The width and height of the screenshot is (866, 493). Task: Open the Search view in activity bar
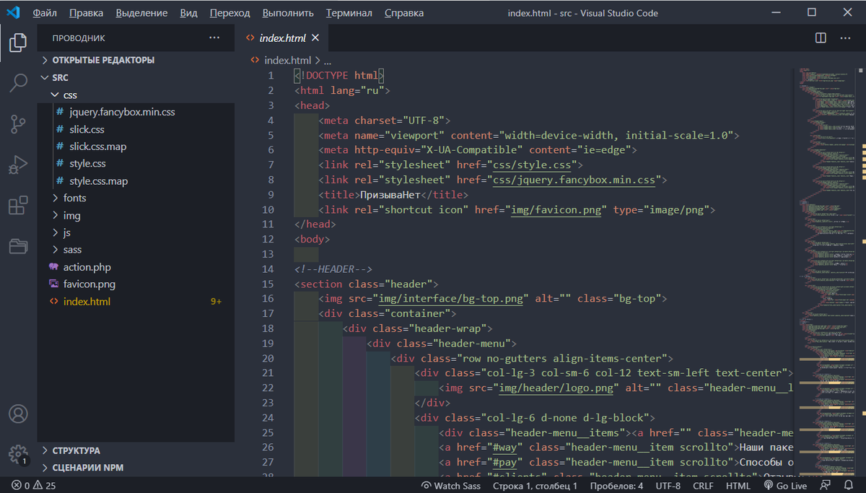[x=18, y=83]
